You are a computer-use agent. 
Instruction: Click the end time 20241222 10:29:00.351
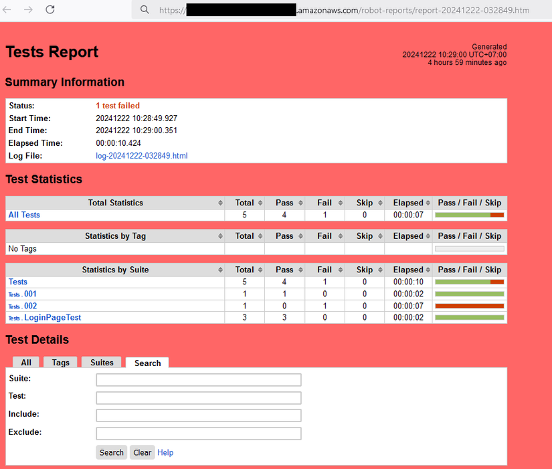[x=136, y=130]
